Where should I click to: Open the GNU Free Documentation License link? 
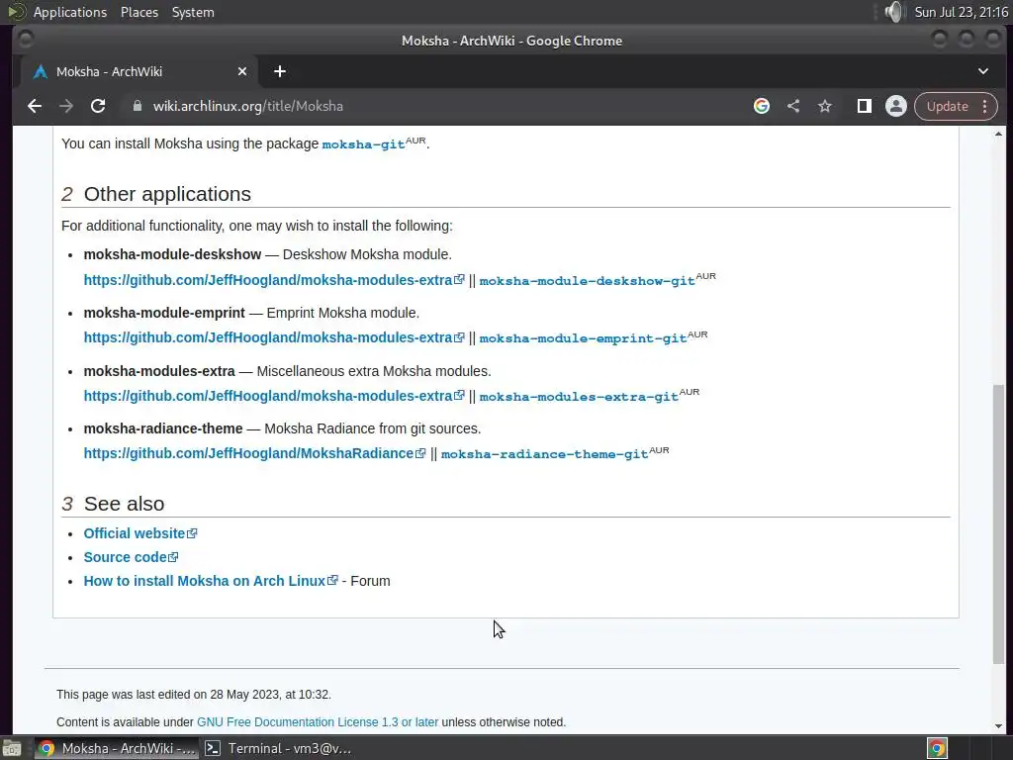click(318, 721)
